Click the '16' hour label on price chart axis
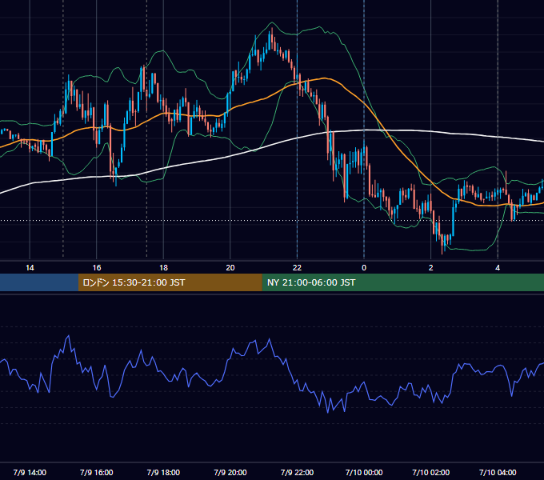 pyautogui.click(x=97, y=268)
